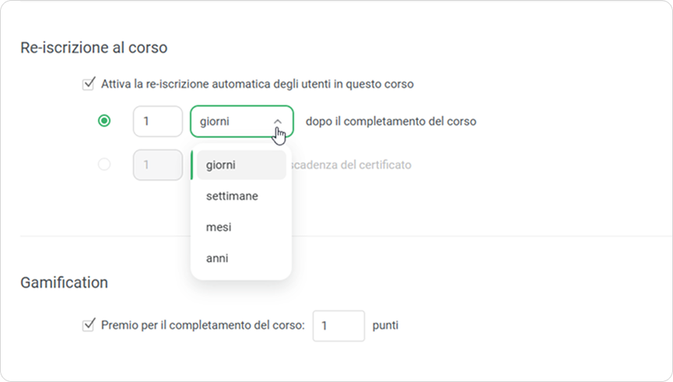Image resolution: width=673 pixels, height=382 pixels.
Task: Click the 'Attiva la re-iscrizione automatica' label
Action: point(257,83)
